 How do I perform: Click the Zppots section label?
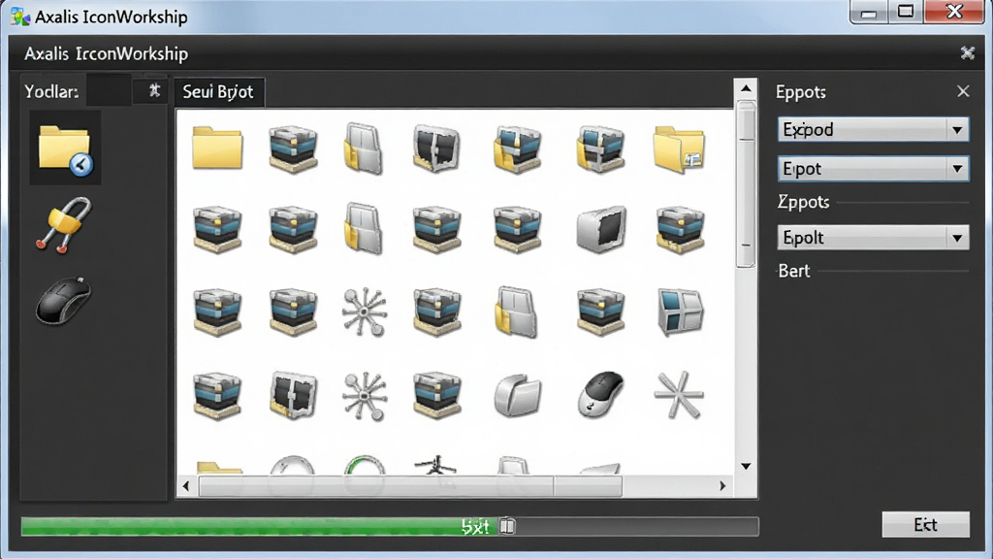pos(804,202)
